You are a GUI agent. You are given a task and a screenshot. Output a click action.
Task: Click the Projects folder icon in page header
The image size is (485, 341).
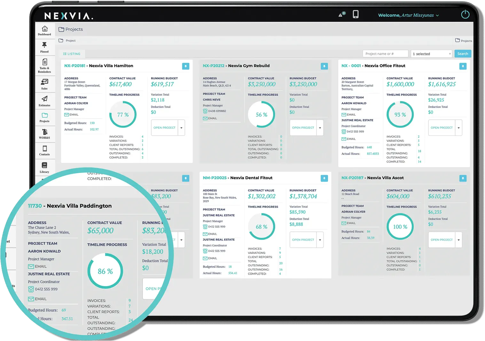pos(61,29)
